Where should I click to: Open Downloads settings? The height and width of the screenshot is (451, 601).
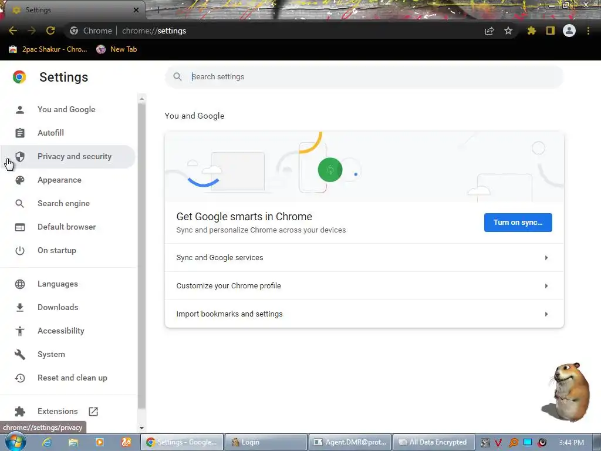point(67,307)
